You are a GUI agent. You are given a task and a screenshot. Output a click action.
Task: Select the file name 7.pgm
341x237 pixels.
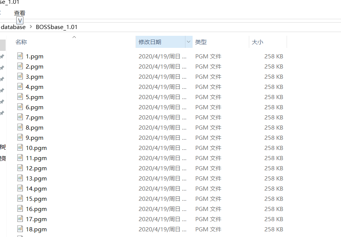point(34,118)
